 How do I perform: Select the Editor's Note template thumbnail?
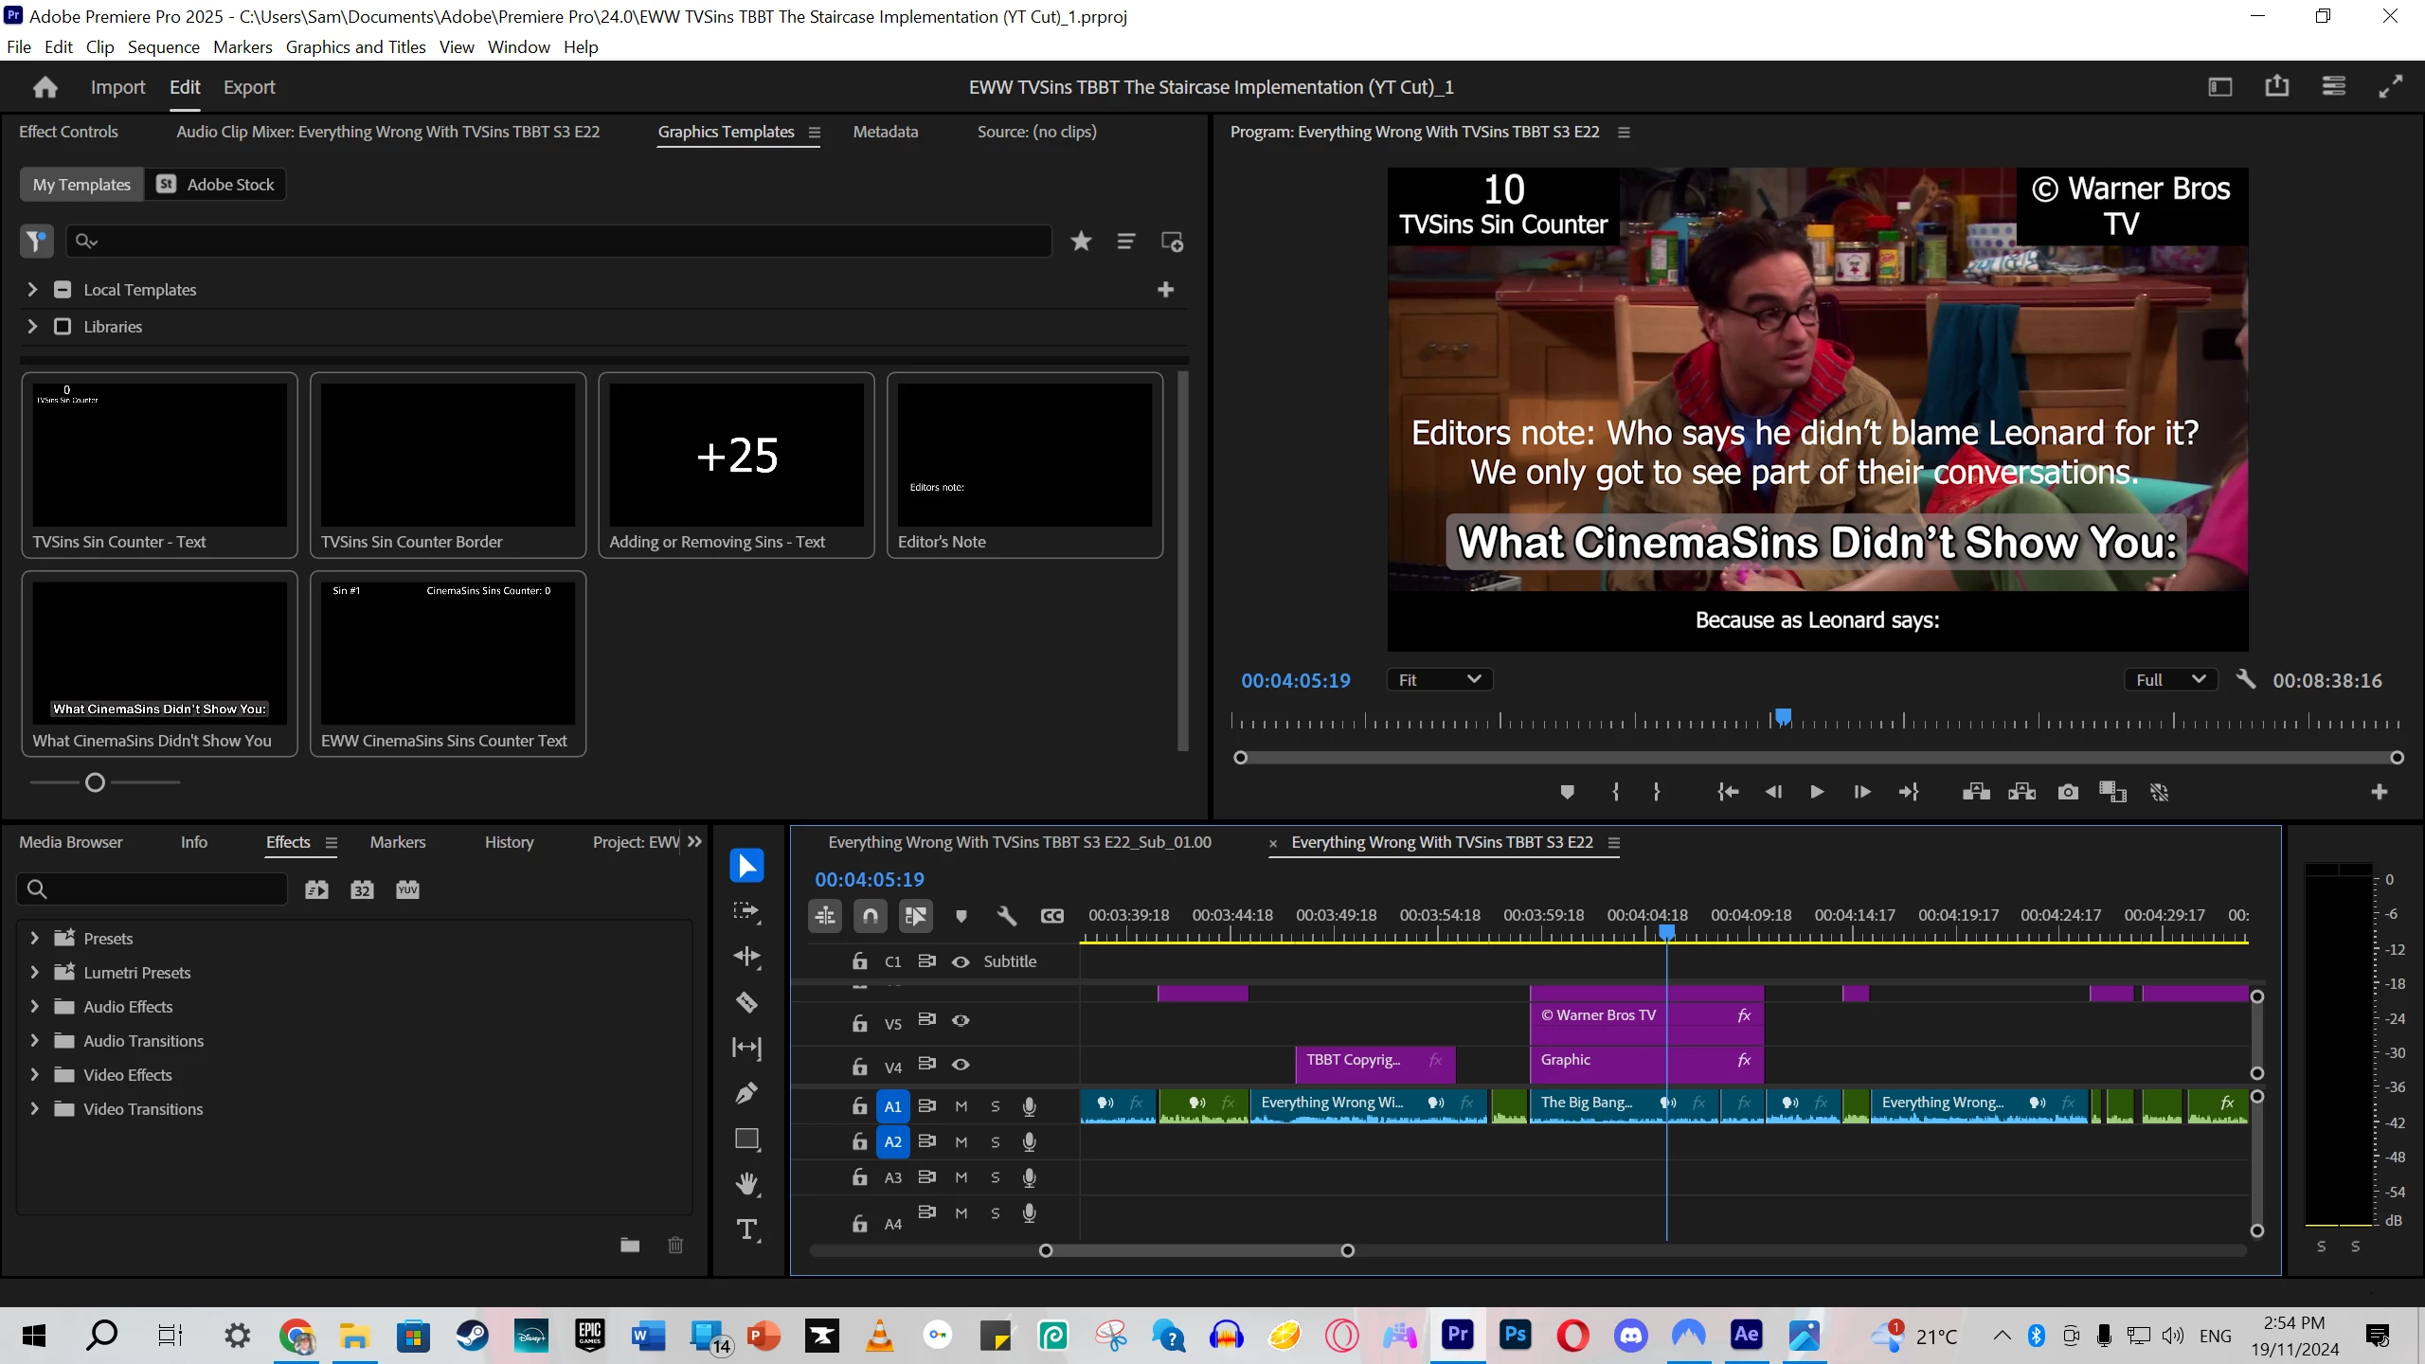click(x=1024, y=456)
